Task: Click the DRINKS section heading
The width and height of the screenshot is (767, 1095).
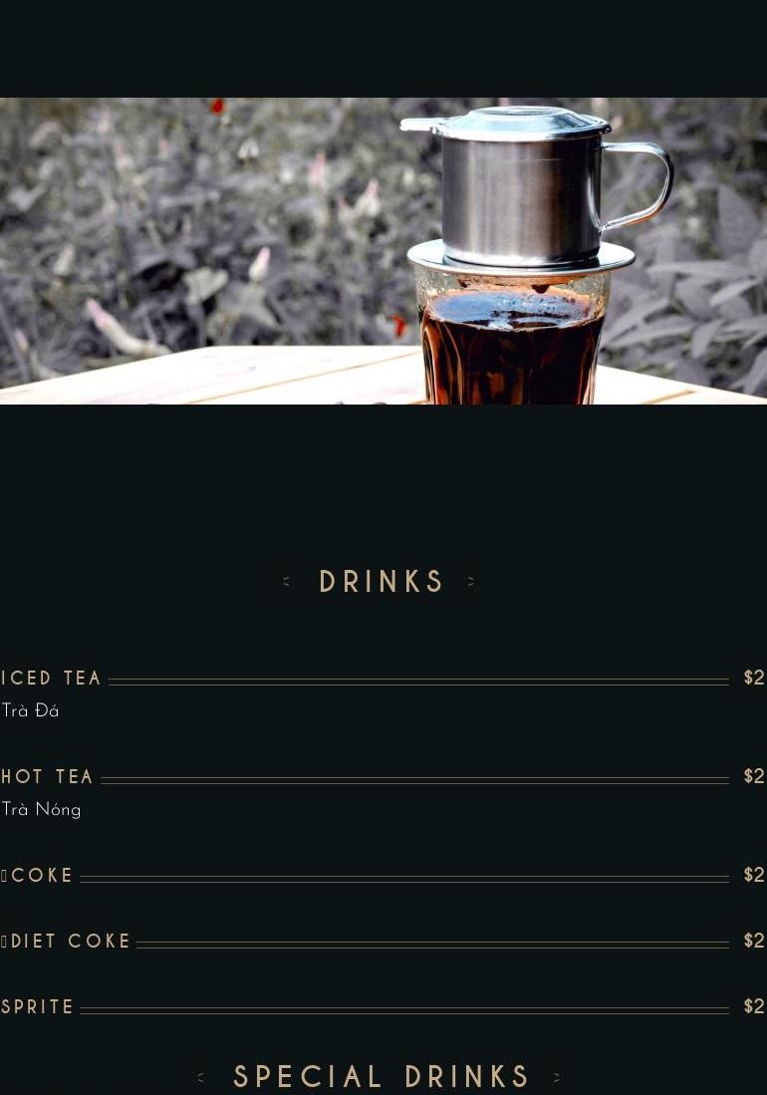Action: pyautogui.click(x=381, y=581)
